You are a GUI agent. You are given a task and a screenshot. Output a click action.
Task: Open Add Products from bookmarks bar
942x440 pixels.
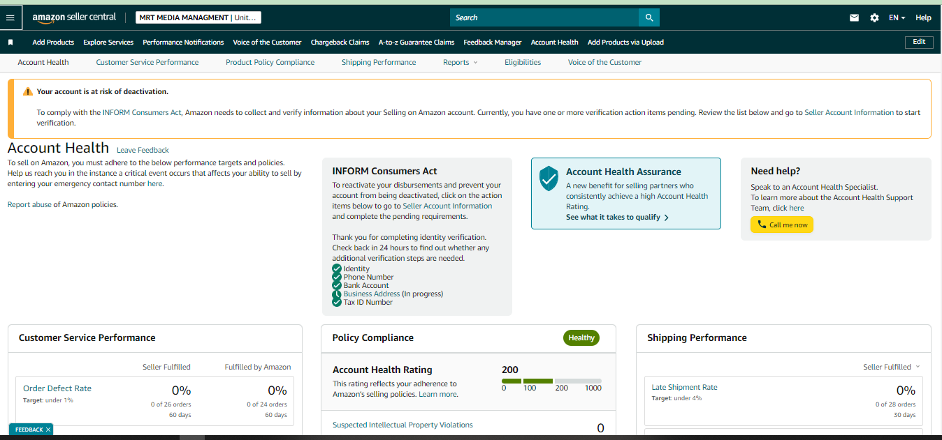tap(53, 43)
